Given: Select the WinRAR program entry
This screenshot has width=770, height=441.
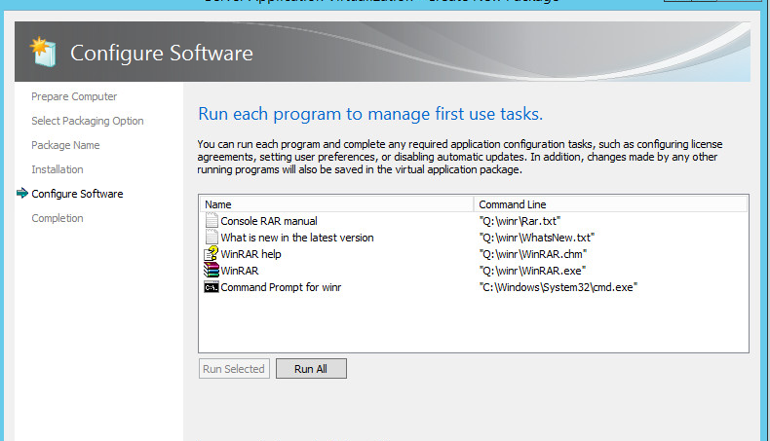Looking at the screenshot, I should 240,271.
